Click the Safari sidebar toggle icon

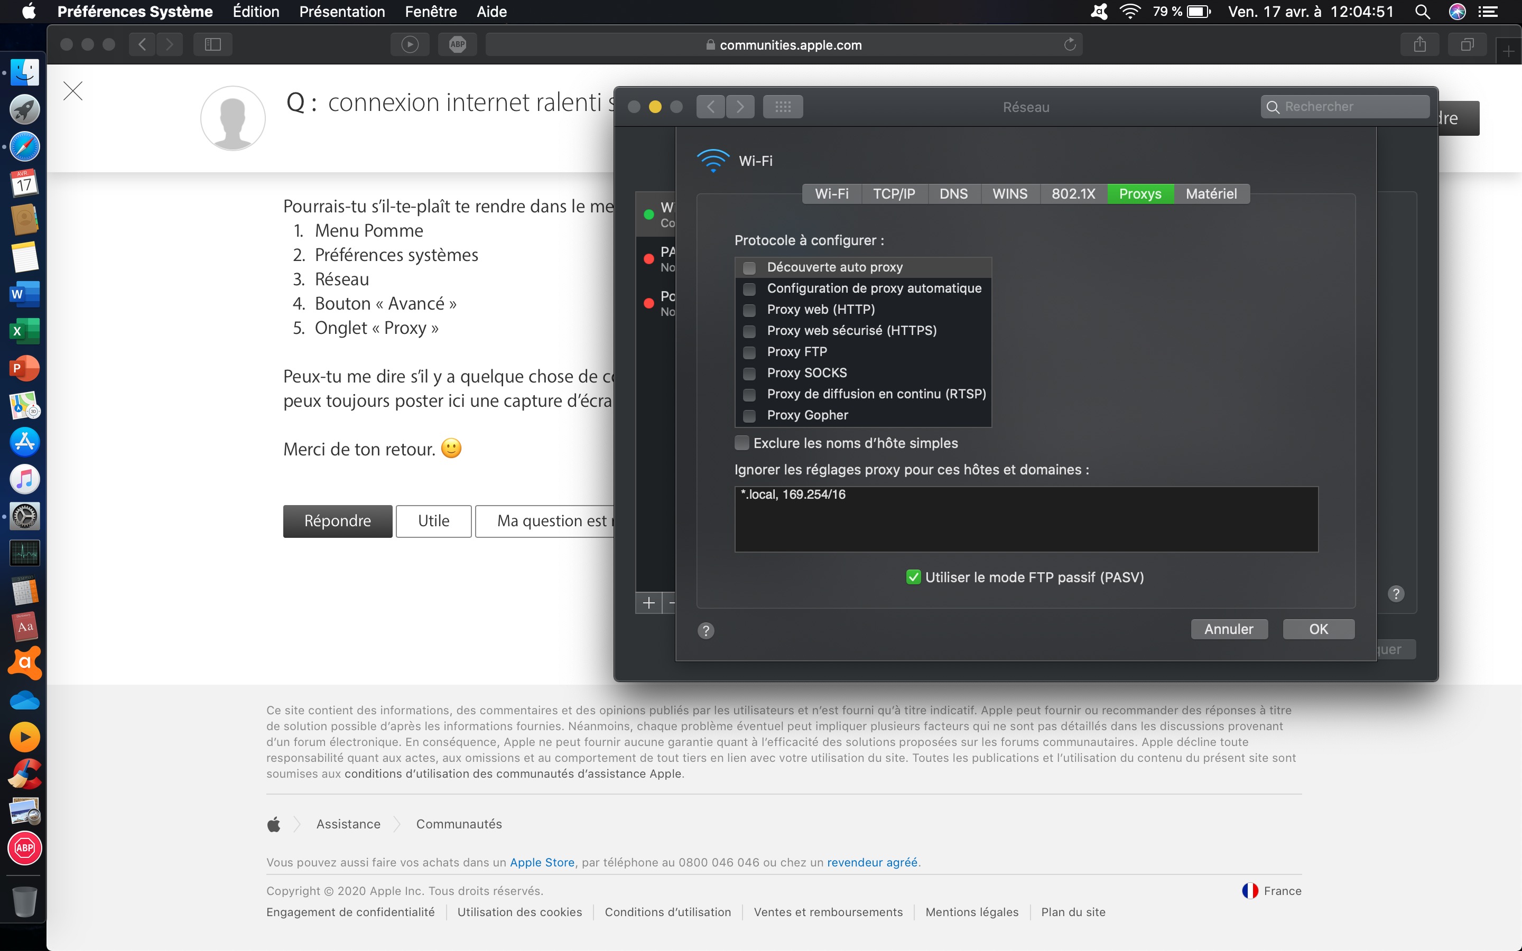click(212, 45)
